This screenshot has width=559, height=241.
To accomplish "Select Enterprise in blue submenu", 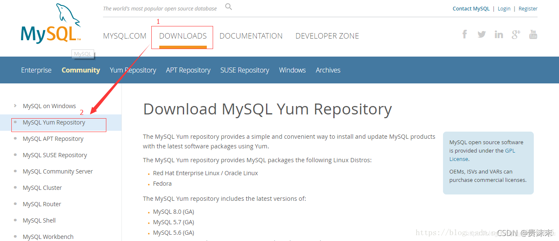I will (x=36, y=70).
